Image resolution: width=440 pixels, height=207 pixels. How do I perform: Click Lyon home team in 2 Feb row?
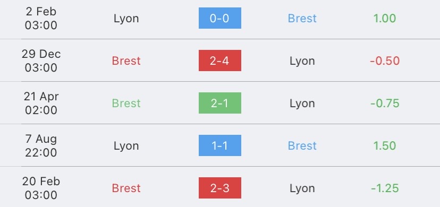pos(126,19)
